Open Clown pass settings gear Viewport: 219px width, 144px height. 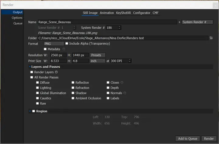122,82
